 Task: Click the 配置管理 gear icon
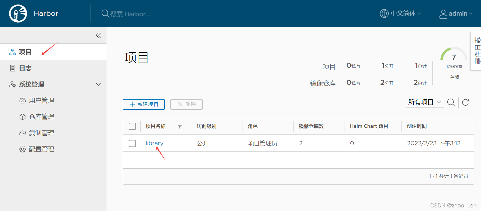(23, 149)
